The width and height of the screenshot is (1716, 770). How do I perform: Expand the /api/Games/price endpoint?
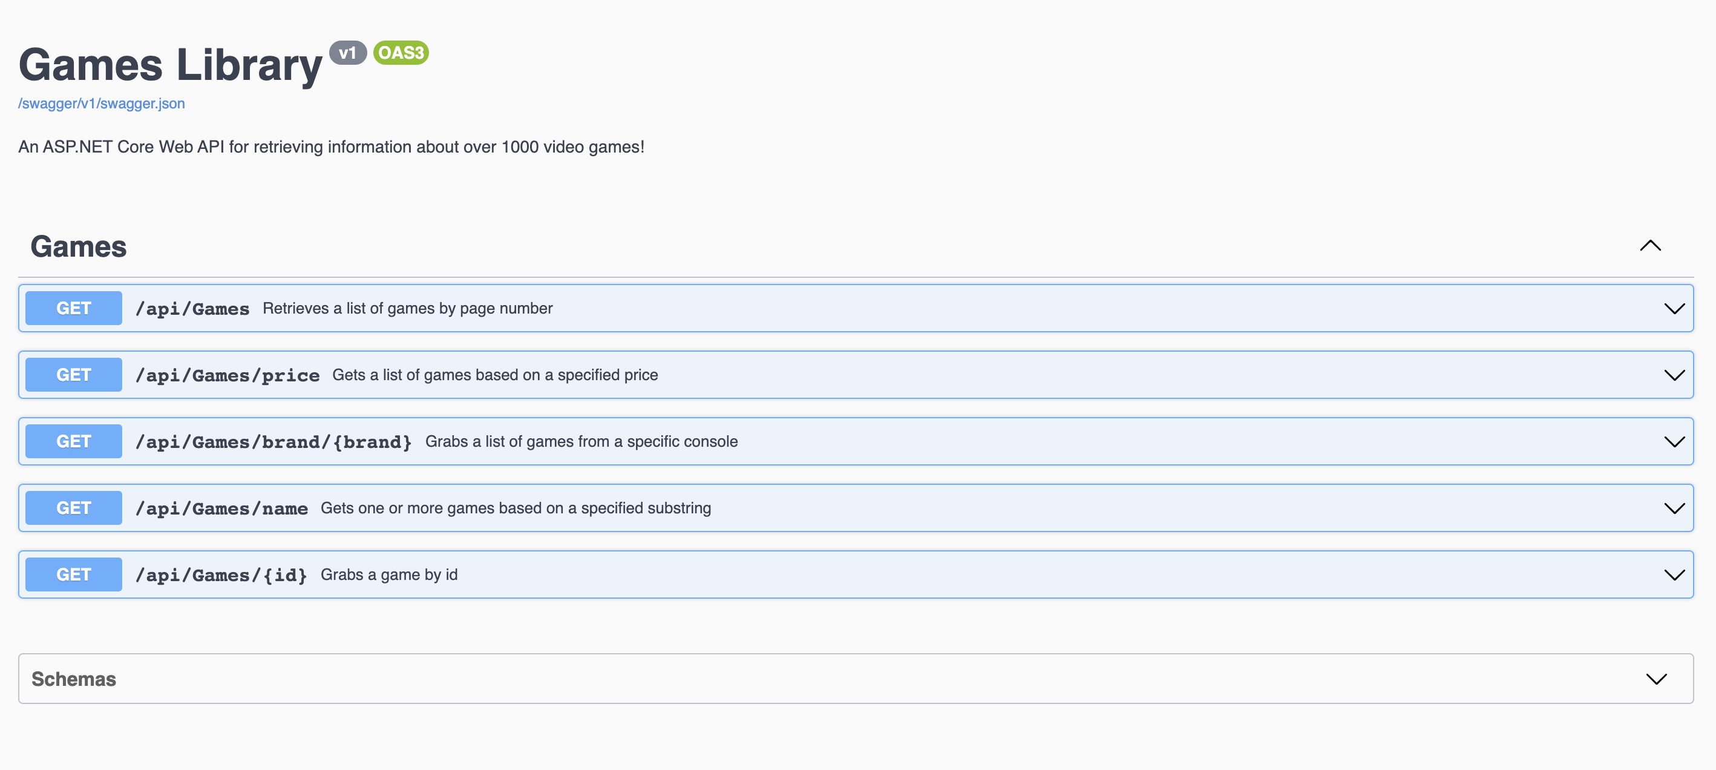(1674, 375)
